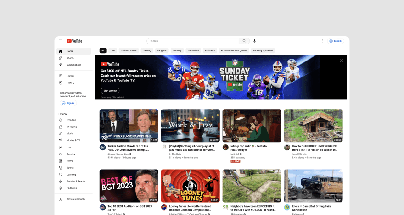Image resolution: width=404 pixels, height=215 pixels.
Task: Click the red LIVE badge
Action: click(236, 161)
